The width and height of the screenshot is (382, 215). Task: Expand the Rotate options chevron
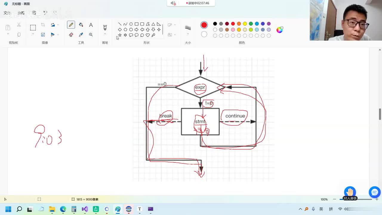click(x=58, y=25)
